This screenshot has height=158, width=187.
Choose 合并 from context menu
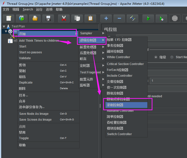[49, 101]
